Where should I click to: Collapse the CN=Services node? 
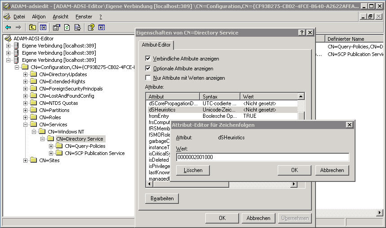click(x=25, y=124)
